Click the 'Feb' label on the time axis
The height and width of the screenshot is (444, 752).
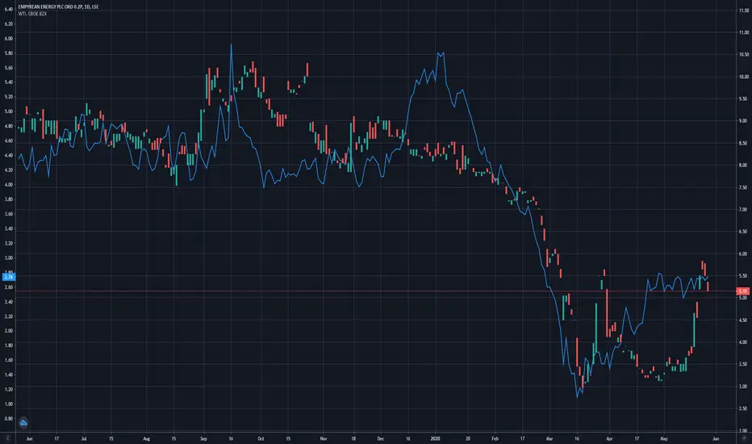(495, 438)
